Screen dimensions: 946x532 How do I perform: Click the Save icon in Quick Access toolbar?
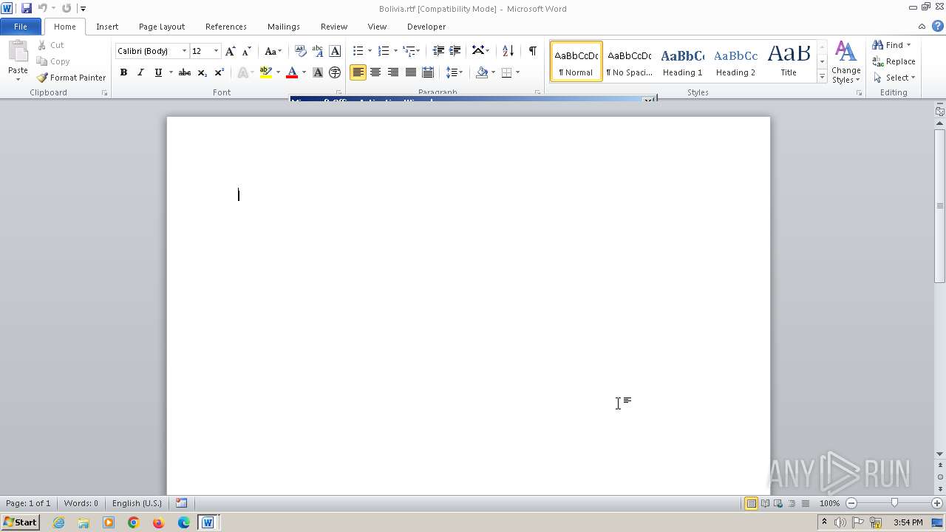click(x=27, y=8)
